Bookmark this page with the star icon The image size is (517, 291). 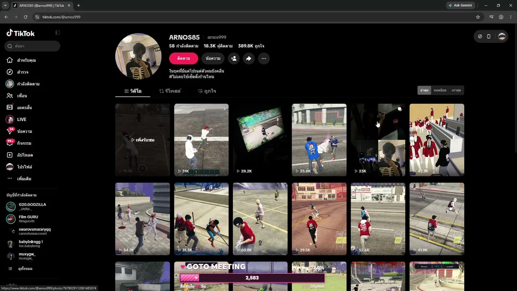pos(478,17)
